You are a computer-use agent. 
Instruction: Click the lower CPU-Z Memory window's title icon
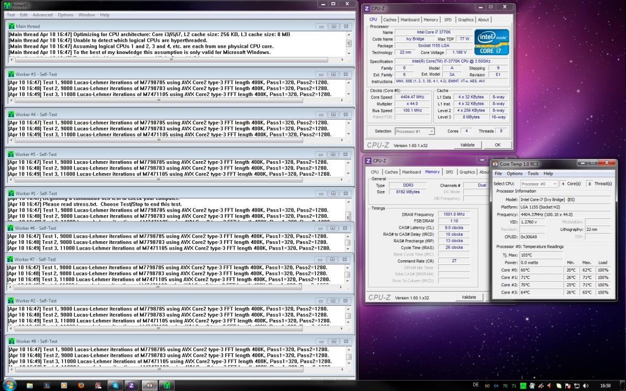[368, 161]
